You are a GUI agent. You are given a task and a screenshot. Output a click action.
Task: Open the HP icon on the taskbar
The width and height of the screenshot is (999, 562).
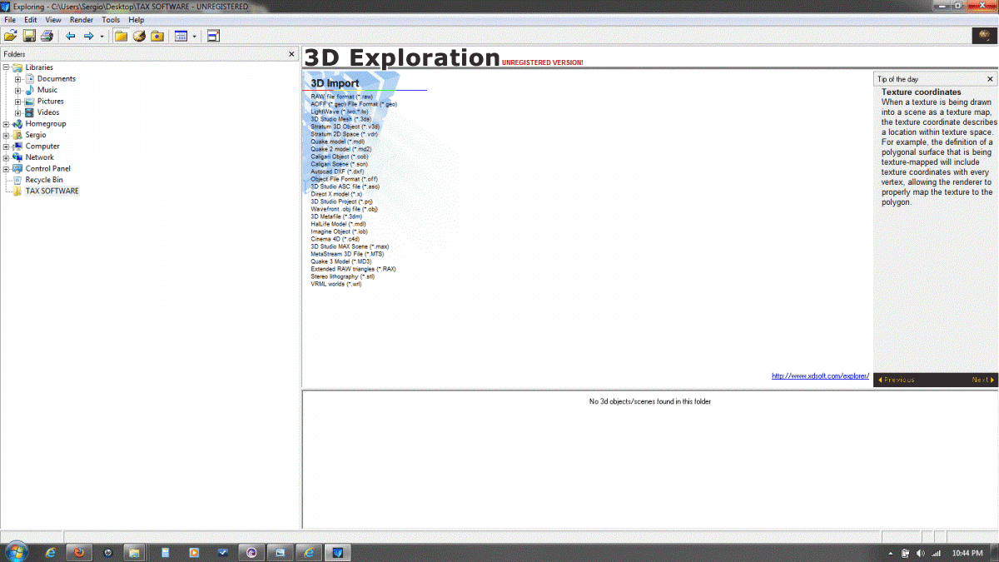107,553
